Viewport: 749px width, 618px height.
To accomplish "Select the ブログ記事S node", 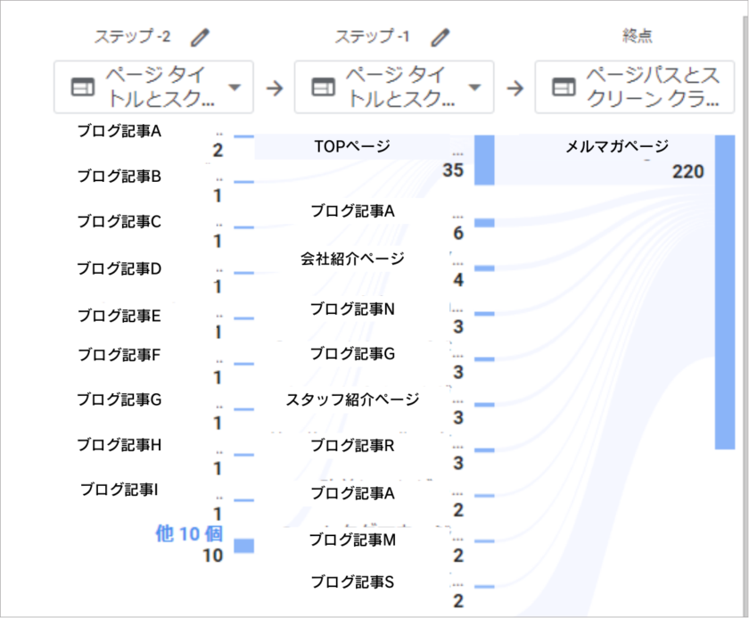I will pos(351,582).
